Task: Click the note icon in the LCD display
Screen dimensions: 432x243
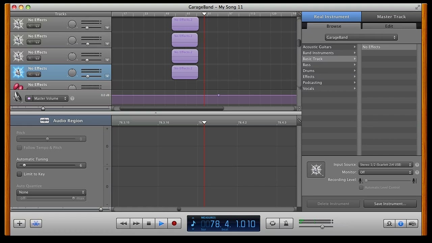Action: 193,223
